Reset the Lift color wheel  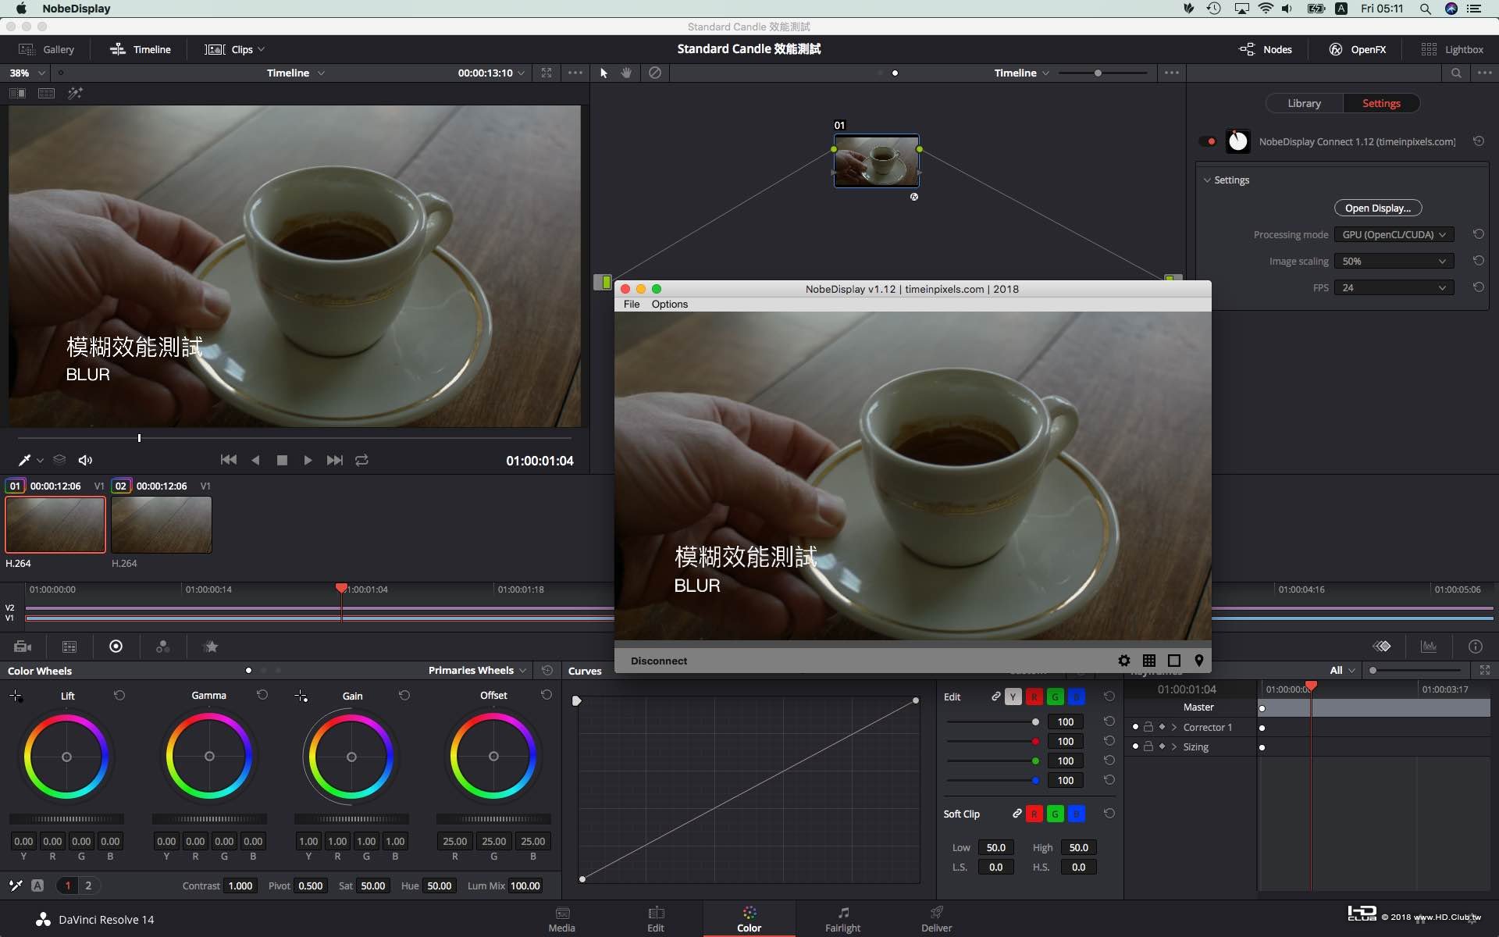click(119, 695)
